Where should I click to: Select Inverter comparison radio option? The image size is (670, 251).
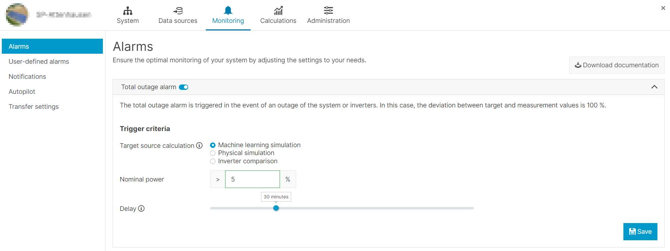click(213, 161)
